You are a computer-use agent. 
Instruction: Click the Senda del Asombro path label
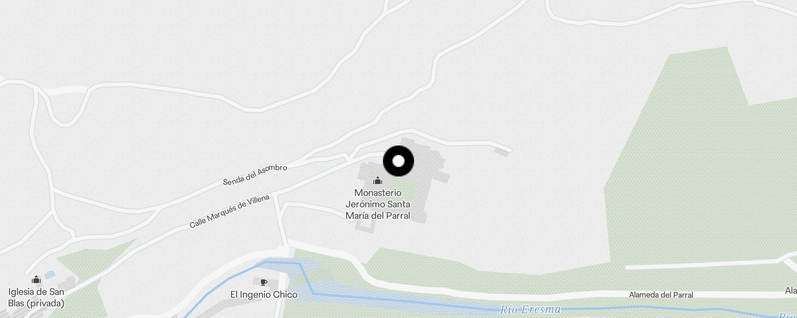click(255, 175)
